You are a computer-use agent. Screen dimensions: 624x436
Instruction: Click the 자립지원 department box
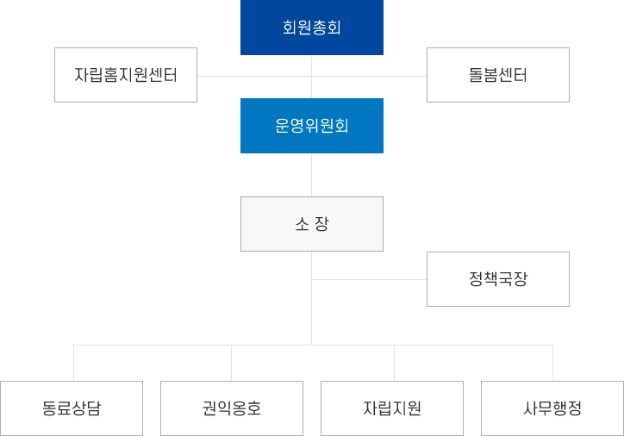coord(392,408)
